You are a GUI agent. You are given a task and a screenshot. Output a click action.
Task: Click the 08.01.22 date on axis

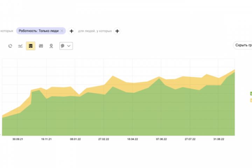(75, 139)
